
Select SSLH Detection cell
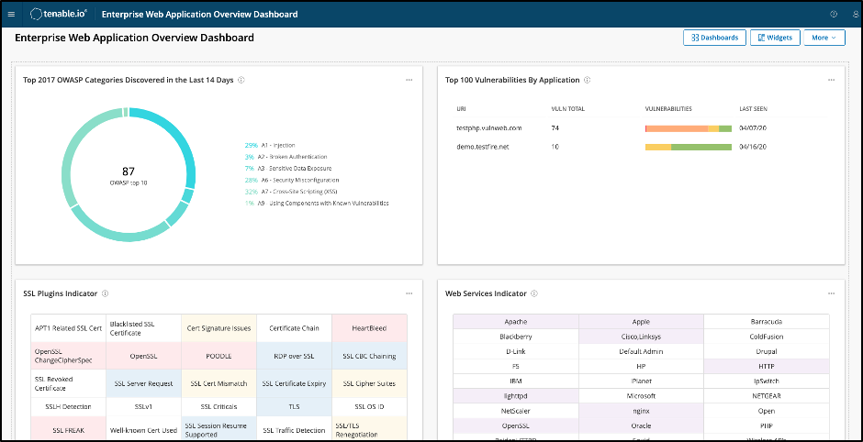click(68, 407)
